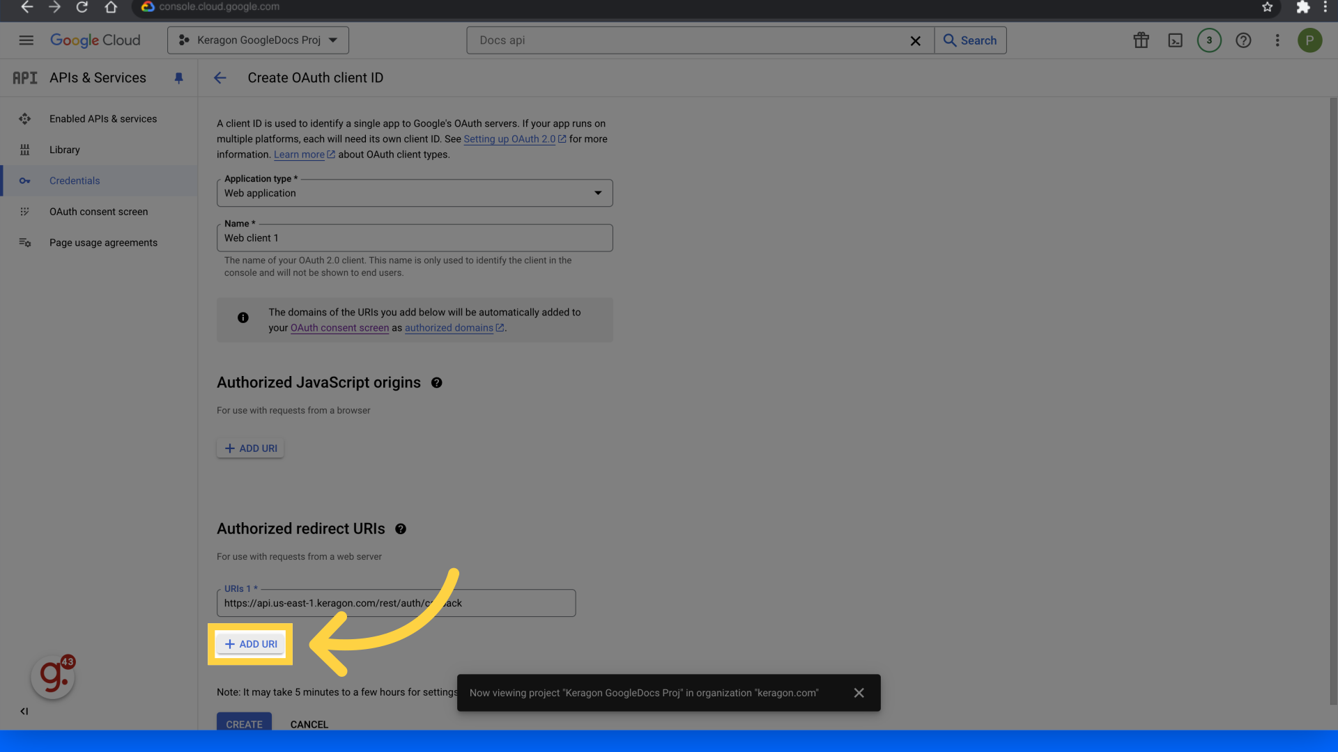The image size is (1338, 752).
Task: Click the Docs api search field
Action: (x=690, y=40)
